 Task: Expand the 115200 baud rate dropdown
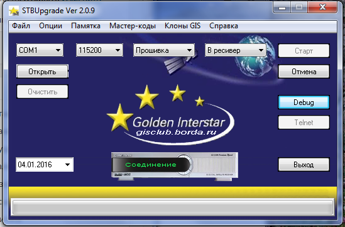pyautogui.click(x=99, y=50)
